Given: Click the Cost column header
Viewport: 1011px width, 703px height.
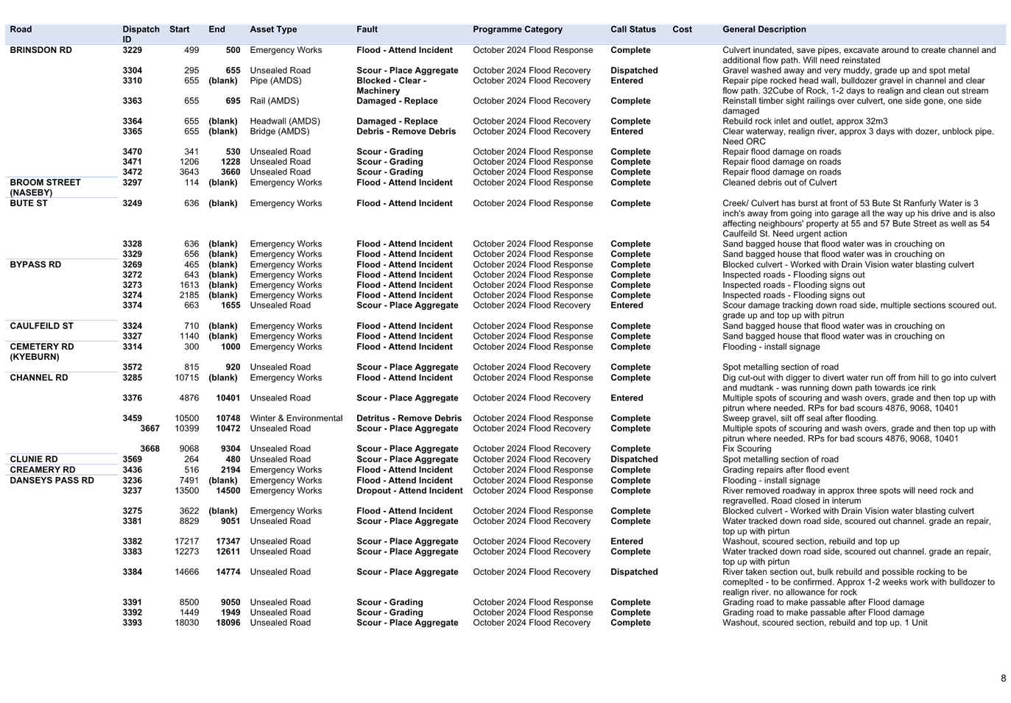Looking at the screenshot, I should click(x=682, y=29).
